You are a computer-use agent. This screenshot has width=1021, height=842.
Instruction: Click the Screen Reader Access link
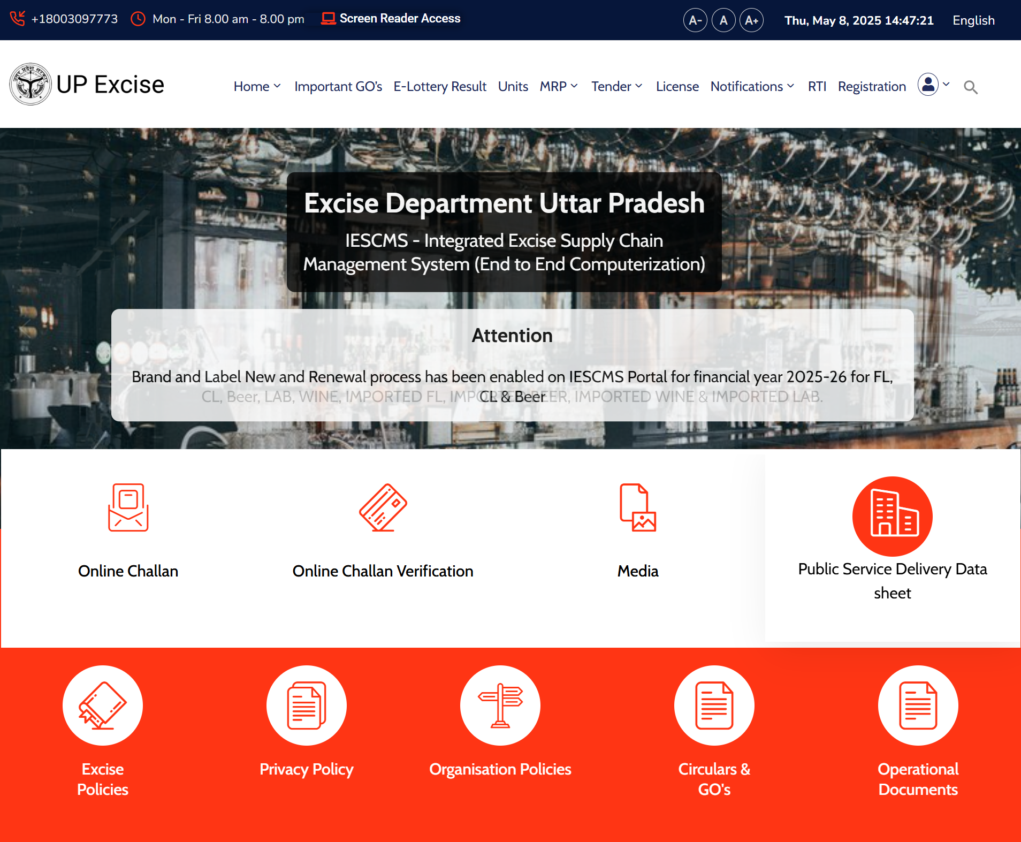391,18
